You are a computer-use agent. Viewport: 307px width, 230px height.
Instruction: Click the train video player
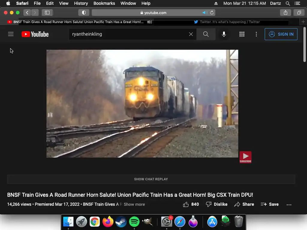(142, 103)
